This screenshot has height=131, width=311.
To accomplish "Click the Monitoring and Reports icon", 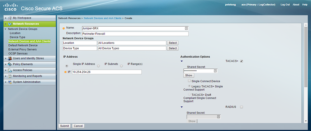I will click(x=10, y=76).
